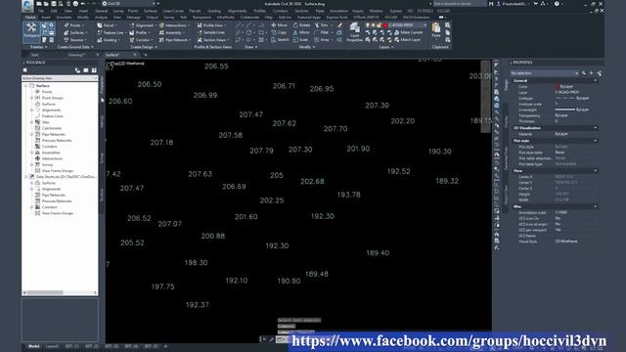Expand Pipe Networks node under Surface drawing
Viewport: 626px width, 352px height.
point(31,134)
